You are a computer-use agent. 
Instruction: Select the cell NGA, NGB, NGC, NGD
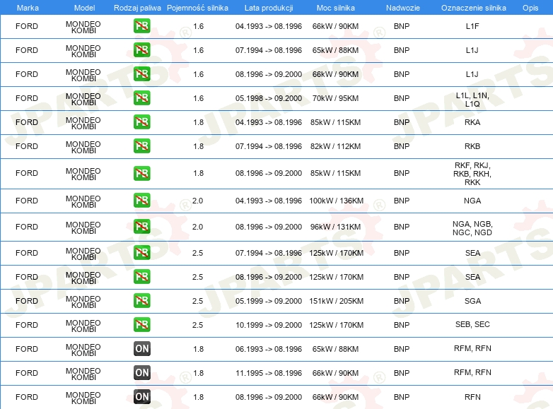(x=472, y=228)
